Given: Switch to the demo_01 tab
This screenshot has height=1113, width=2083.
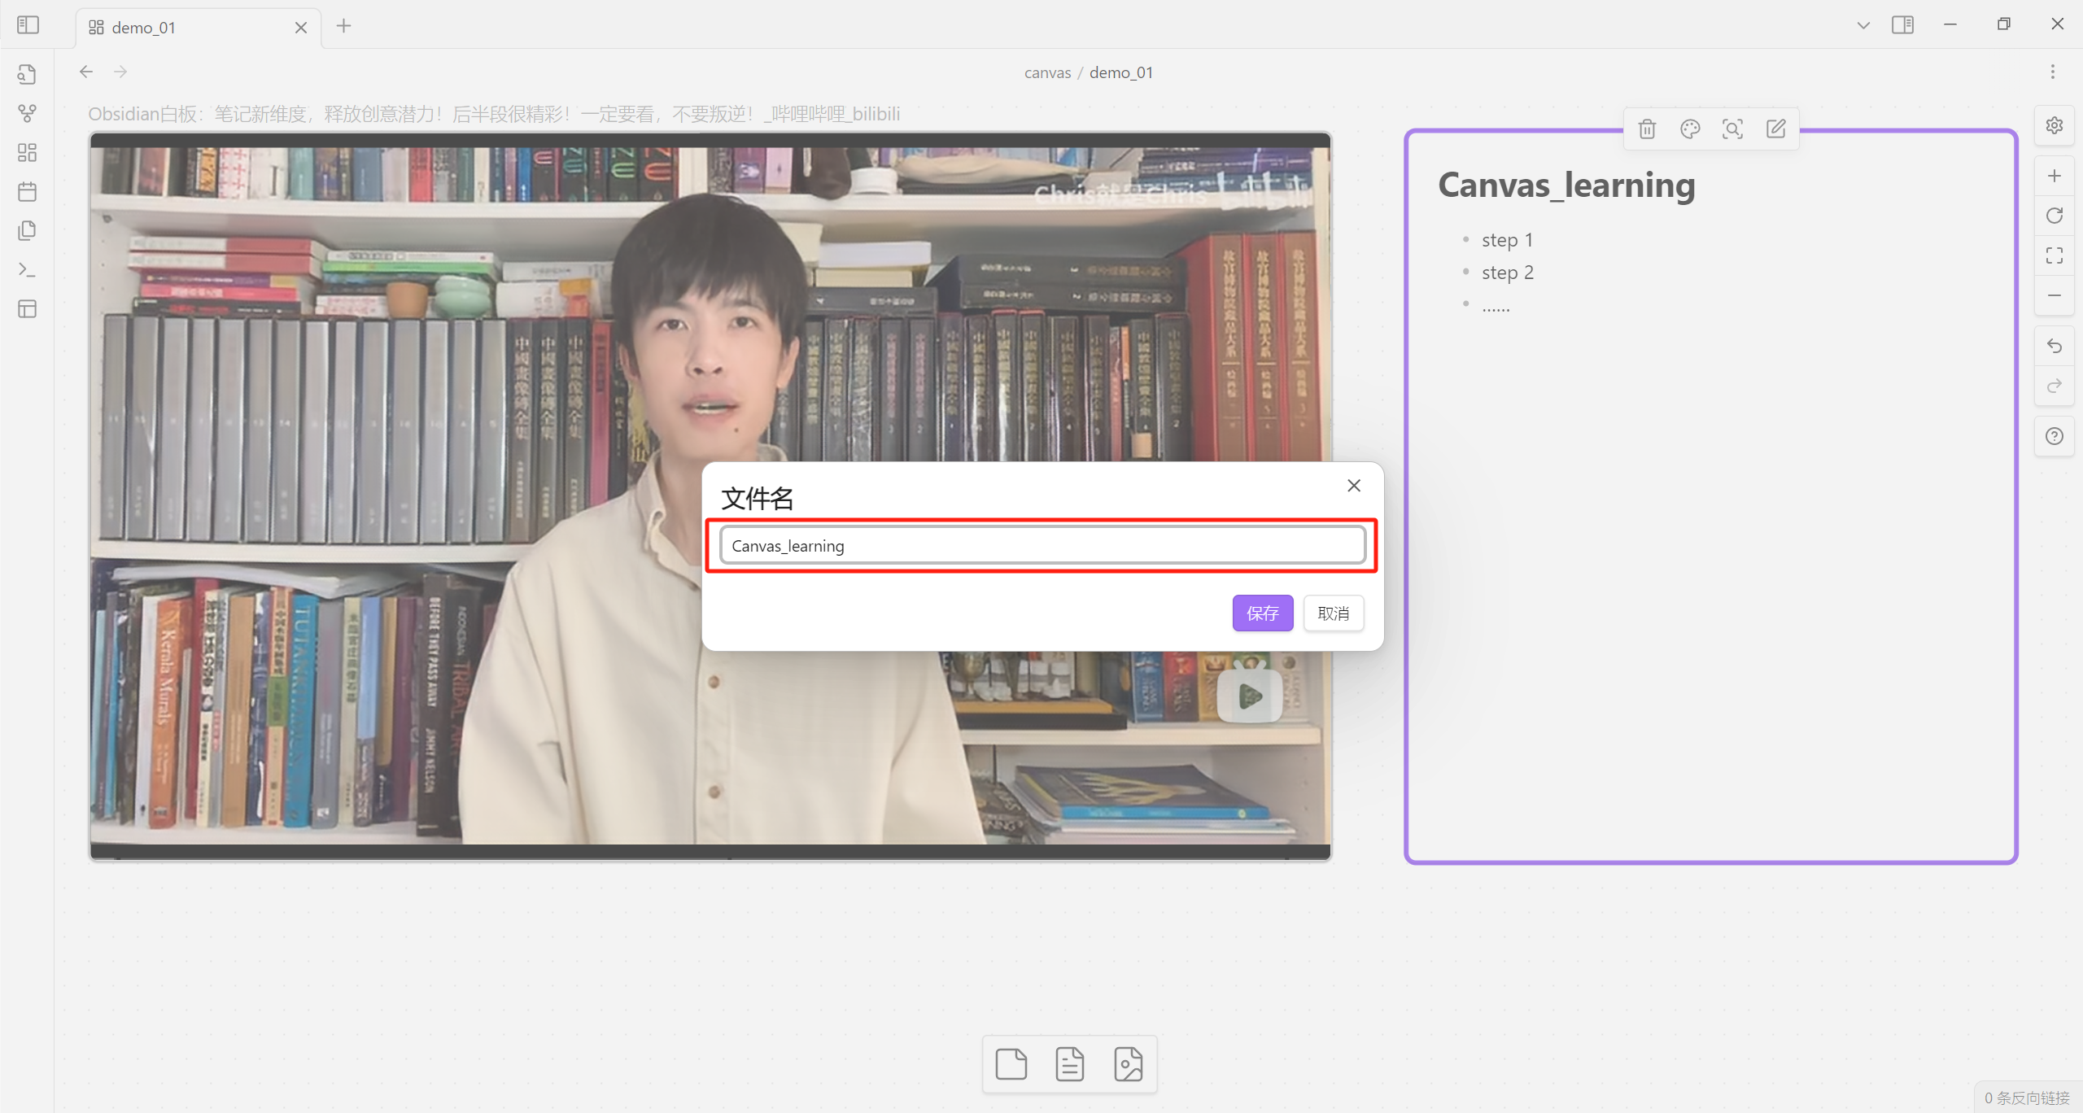Looking at the screenshot, I should [145, 28].
